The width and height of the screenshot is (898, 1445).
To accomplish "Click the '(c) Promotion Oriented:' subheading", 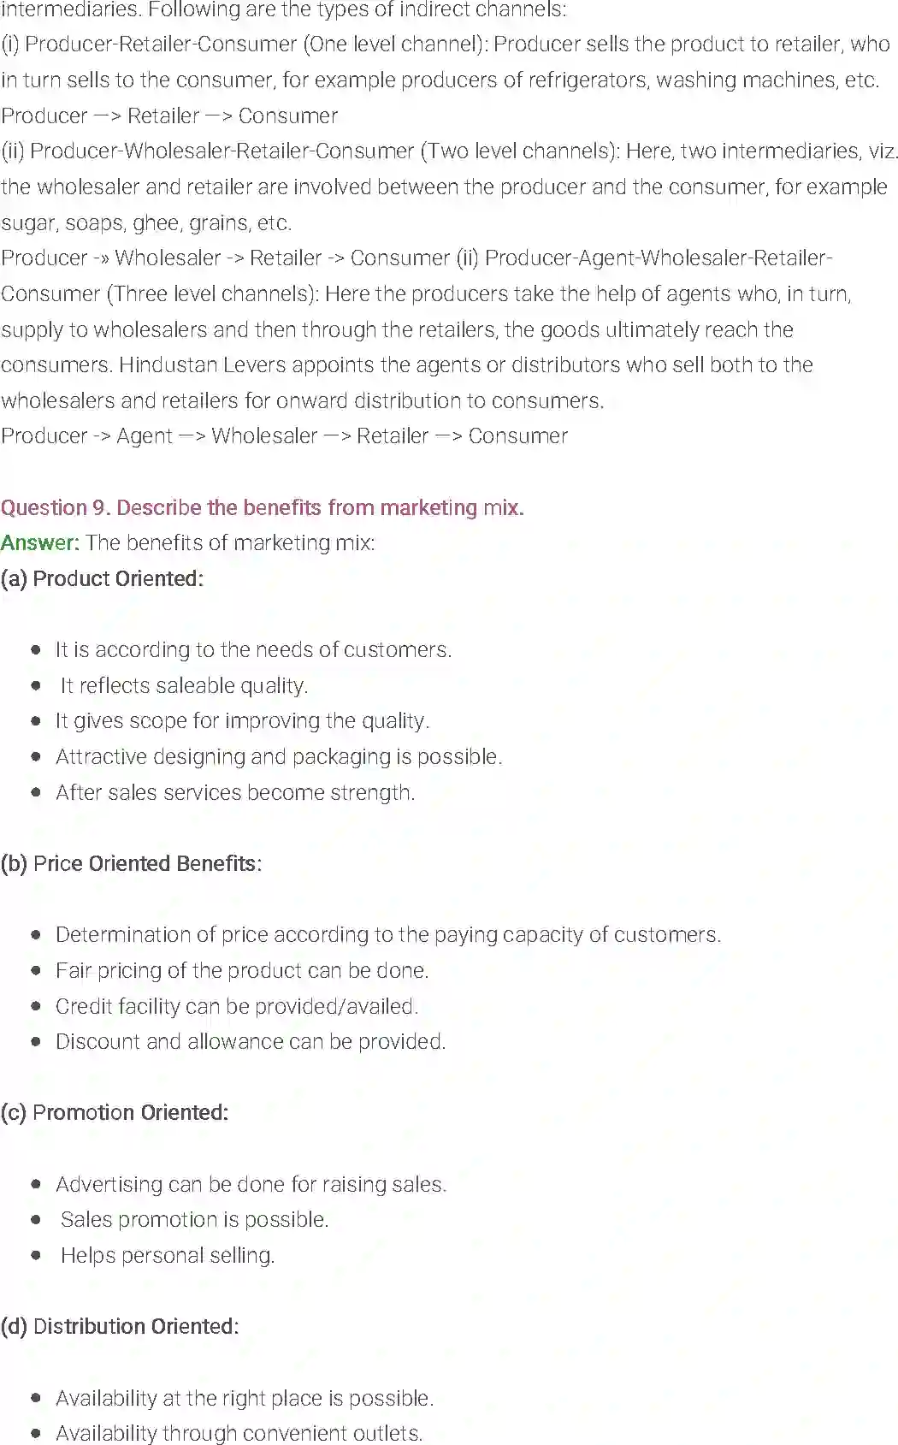I will click(x=115, y=1113).
